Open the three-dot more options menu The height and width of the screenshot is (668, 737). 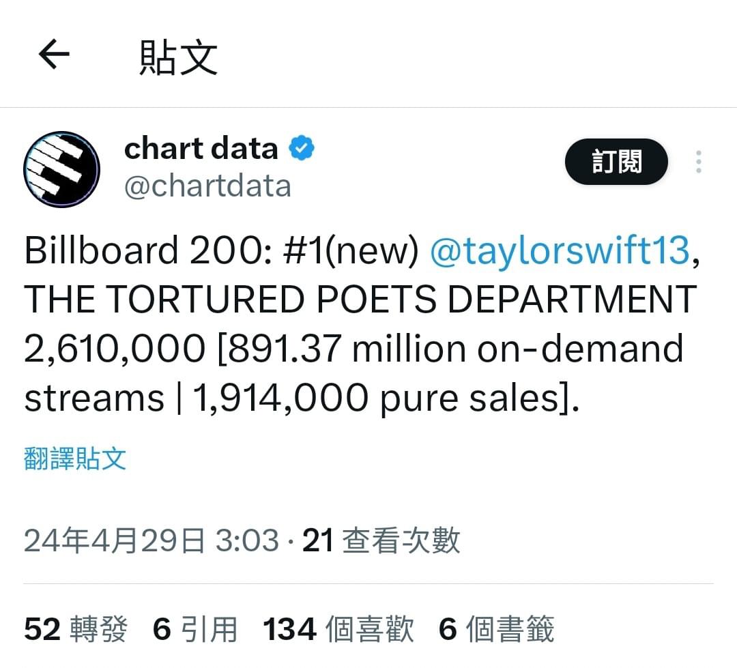pos(699,162)
